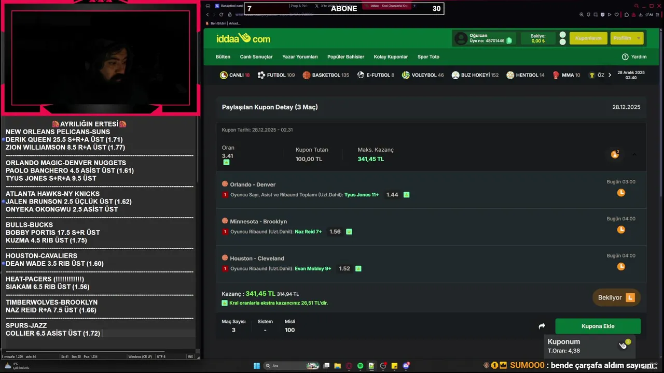Open the Yardım help icon
This screenshot has width=664, height=373.
[x=625, y=56]
